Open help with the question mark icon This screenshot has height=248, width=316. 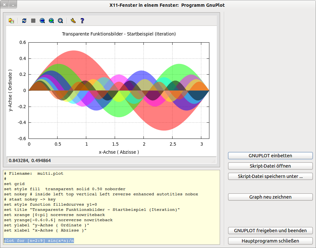pos(82,21)
